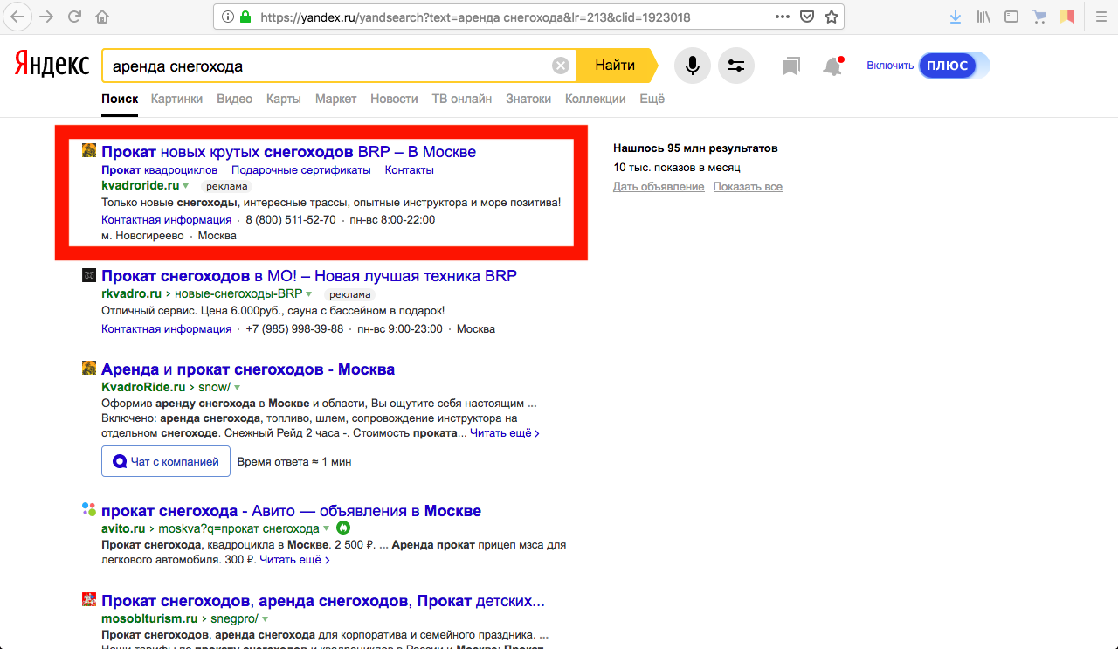Click the 'Показать все' link

pyautogui.click(x=748, y=187)
